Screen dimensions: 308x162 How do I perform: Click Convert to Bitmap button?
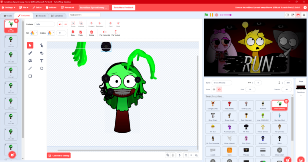coord(59,156)
